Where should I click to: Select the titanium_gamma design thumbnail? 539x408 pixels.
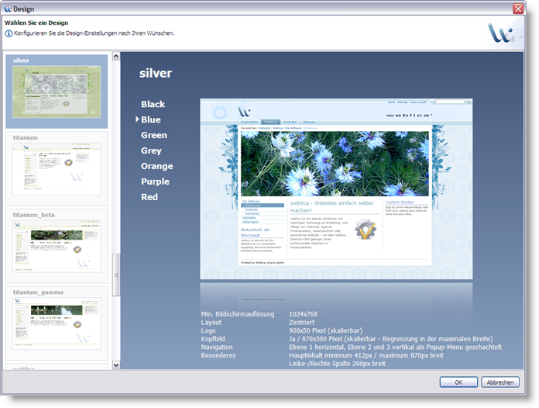coord(57,323)
